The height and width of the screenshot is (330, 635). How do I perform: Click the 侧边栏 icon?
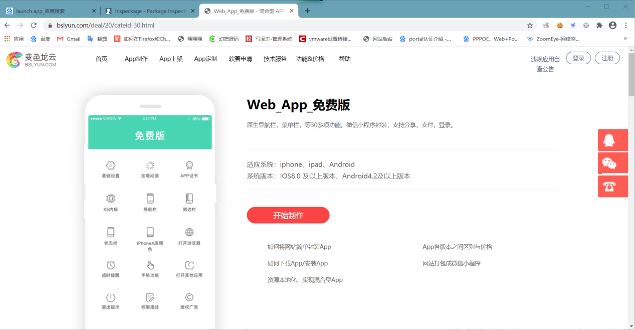[x=189, y=198]
